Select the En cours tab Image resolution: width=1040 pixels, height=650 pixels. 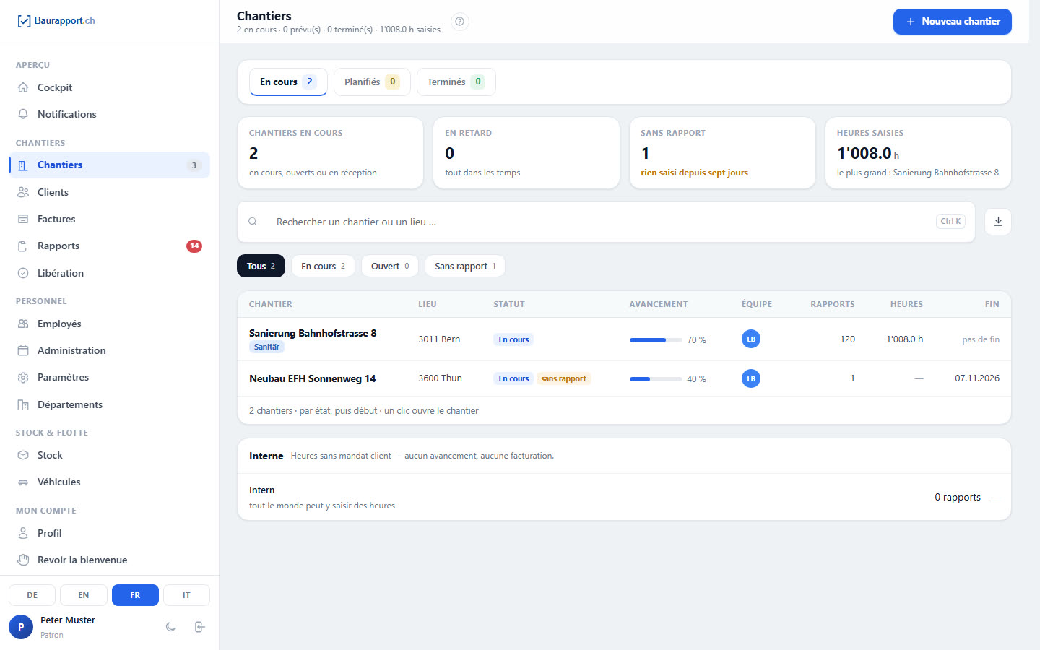288,82
